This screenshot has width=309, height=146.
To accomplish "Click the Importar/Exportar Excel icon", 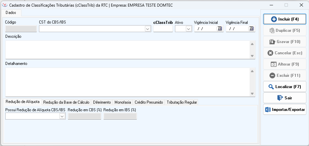I will pos(268,109).
